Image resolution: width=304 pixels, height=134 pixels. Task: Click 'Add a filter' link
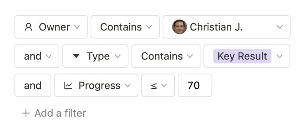60,113
